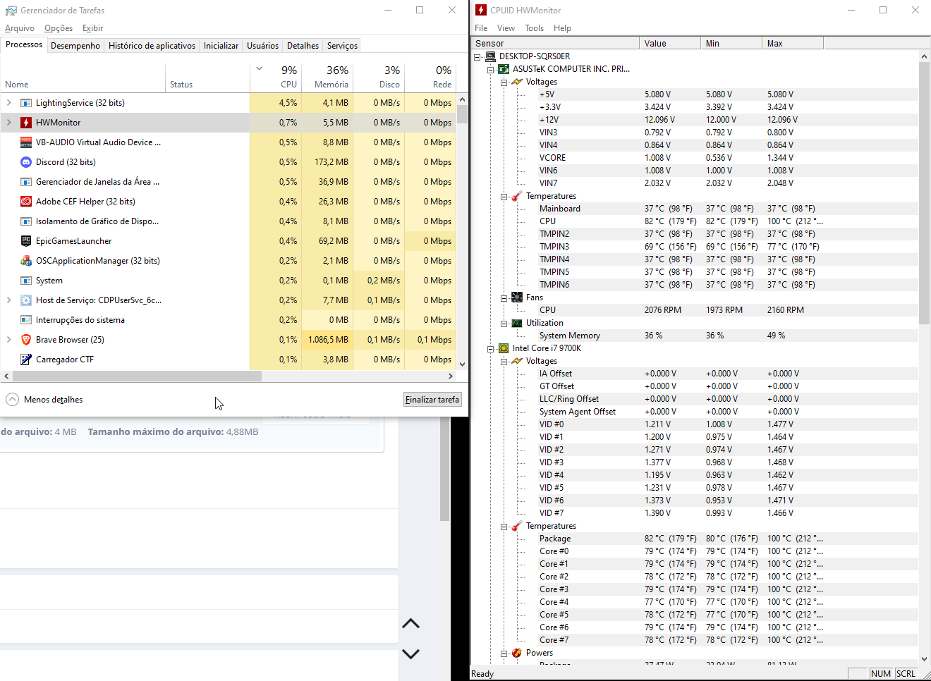The height and width of the screenshot is (681, 931).
Task: Click the Powers category flame icon
Action: click(x=517, y=653)
